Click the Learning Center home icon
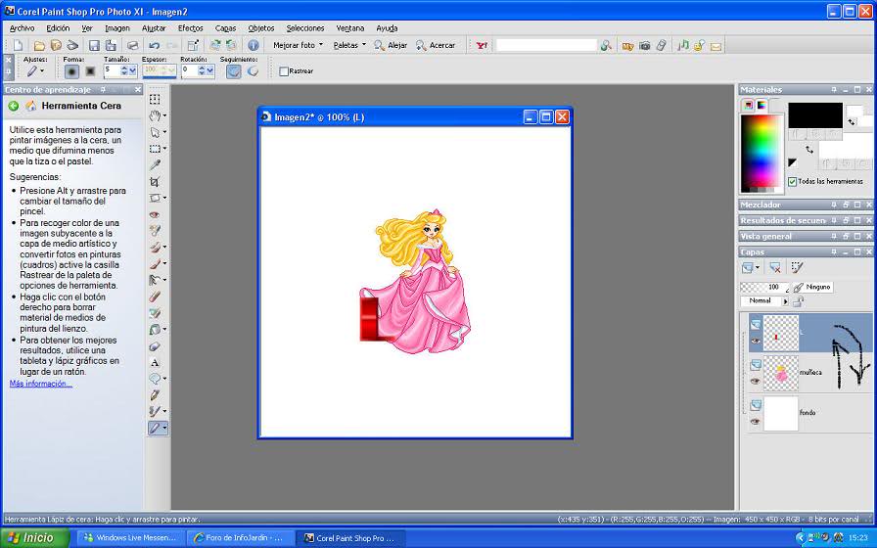Screen dimensions: 877x548 pyautogui.click(x=31, y=106)
